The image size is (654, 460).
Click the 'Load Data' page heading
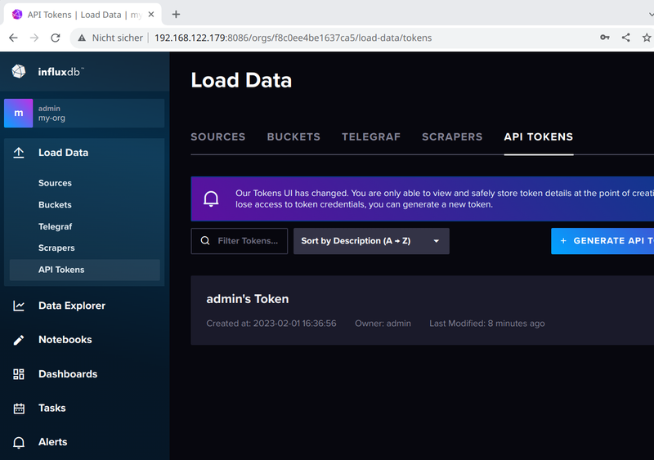pyautogui.click(x=241, y=80)
